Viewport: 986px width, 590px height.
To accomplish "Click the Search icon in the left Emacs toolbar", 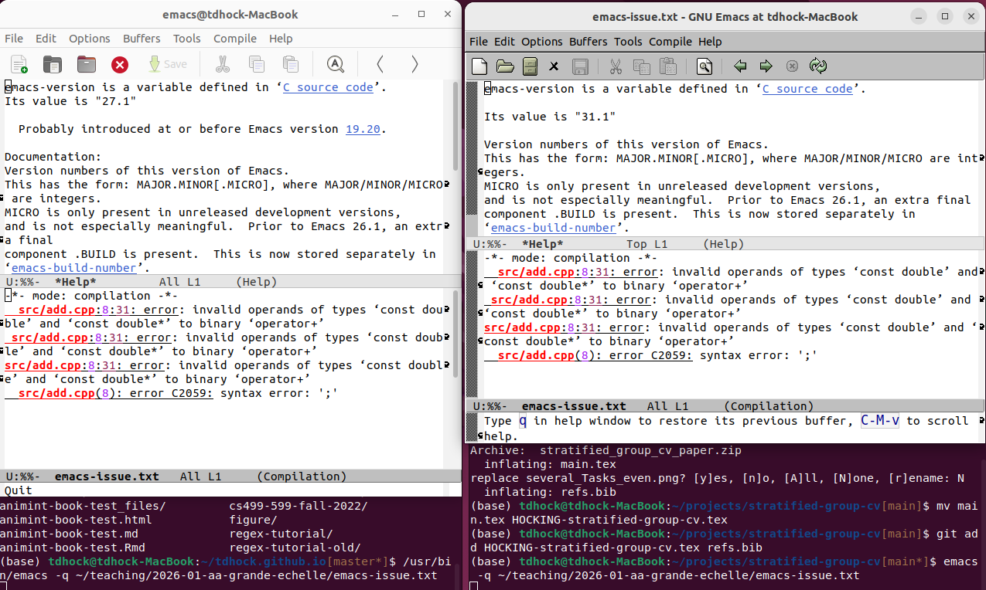I will coord(335,64).
